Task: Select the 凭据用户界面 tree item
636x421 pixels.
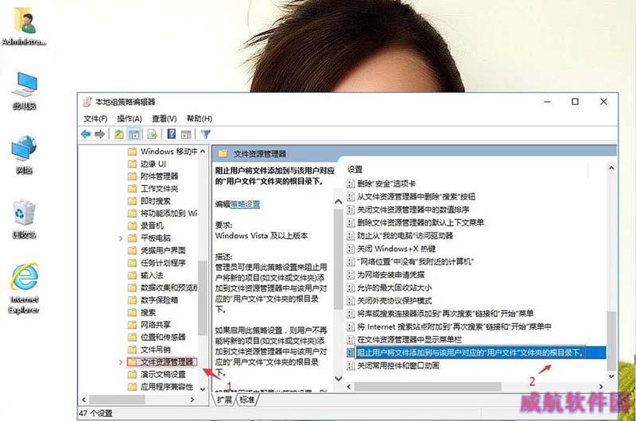Action: [163, 250]
